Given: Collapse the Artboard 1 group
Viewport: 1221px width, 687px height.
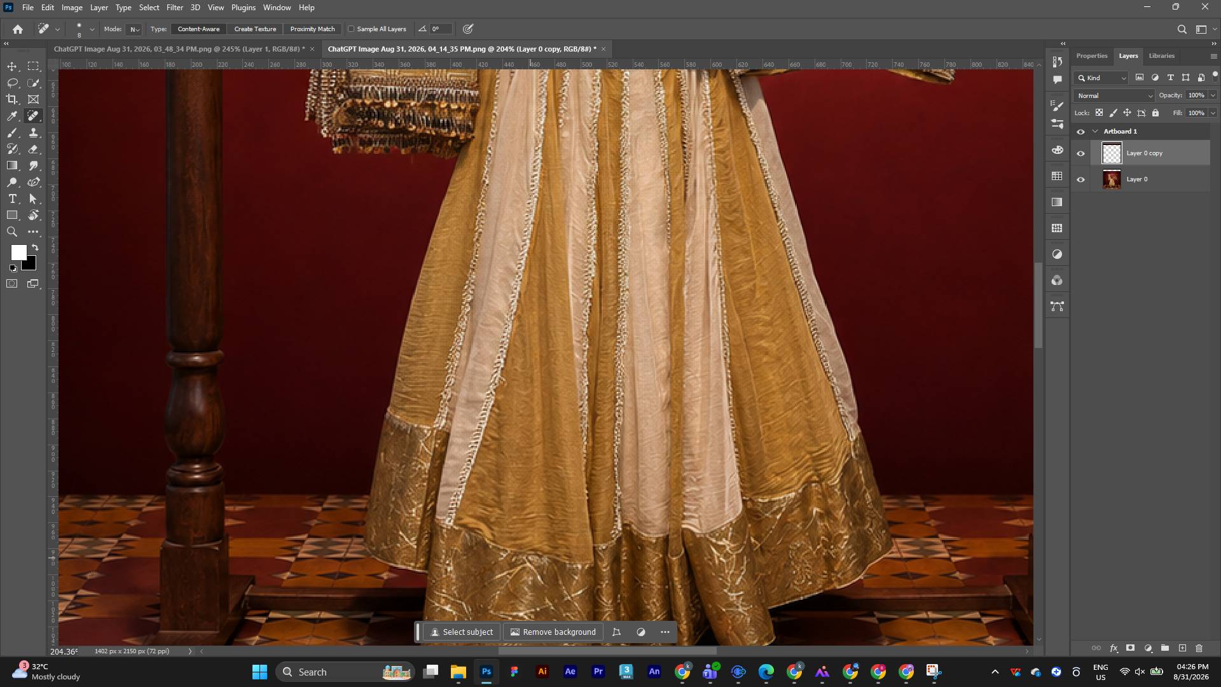Looking at the screenshot, I should coord(1095,132).
